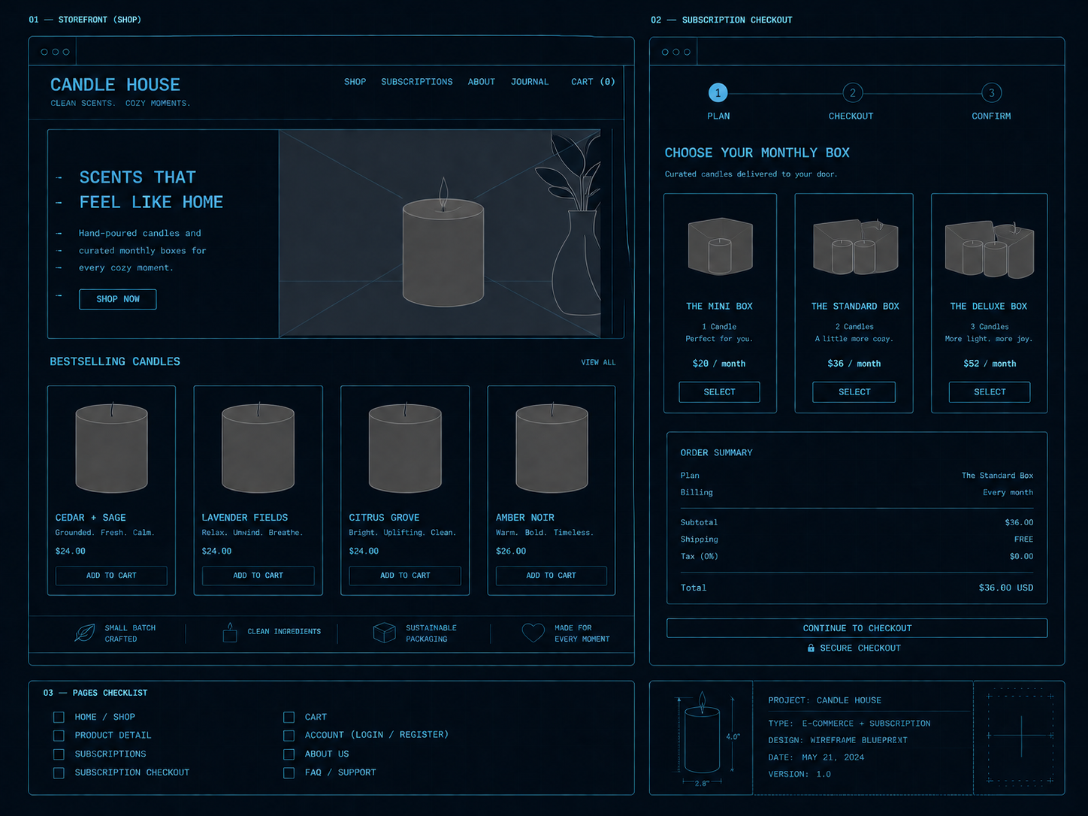The width and height of the screenshot is (1088, 816).
Task: Open the About nav item
Action: coord(482,82)
